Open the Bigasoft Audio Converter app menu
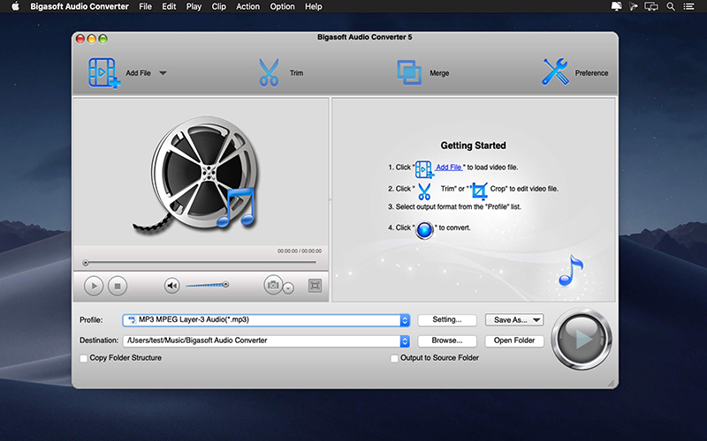This screenshot has width=707, height=441. click(x=80, y=6)
